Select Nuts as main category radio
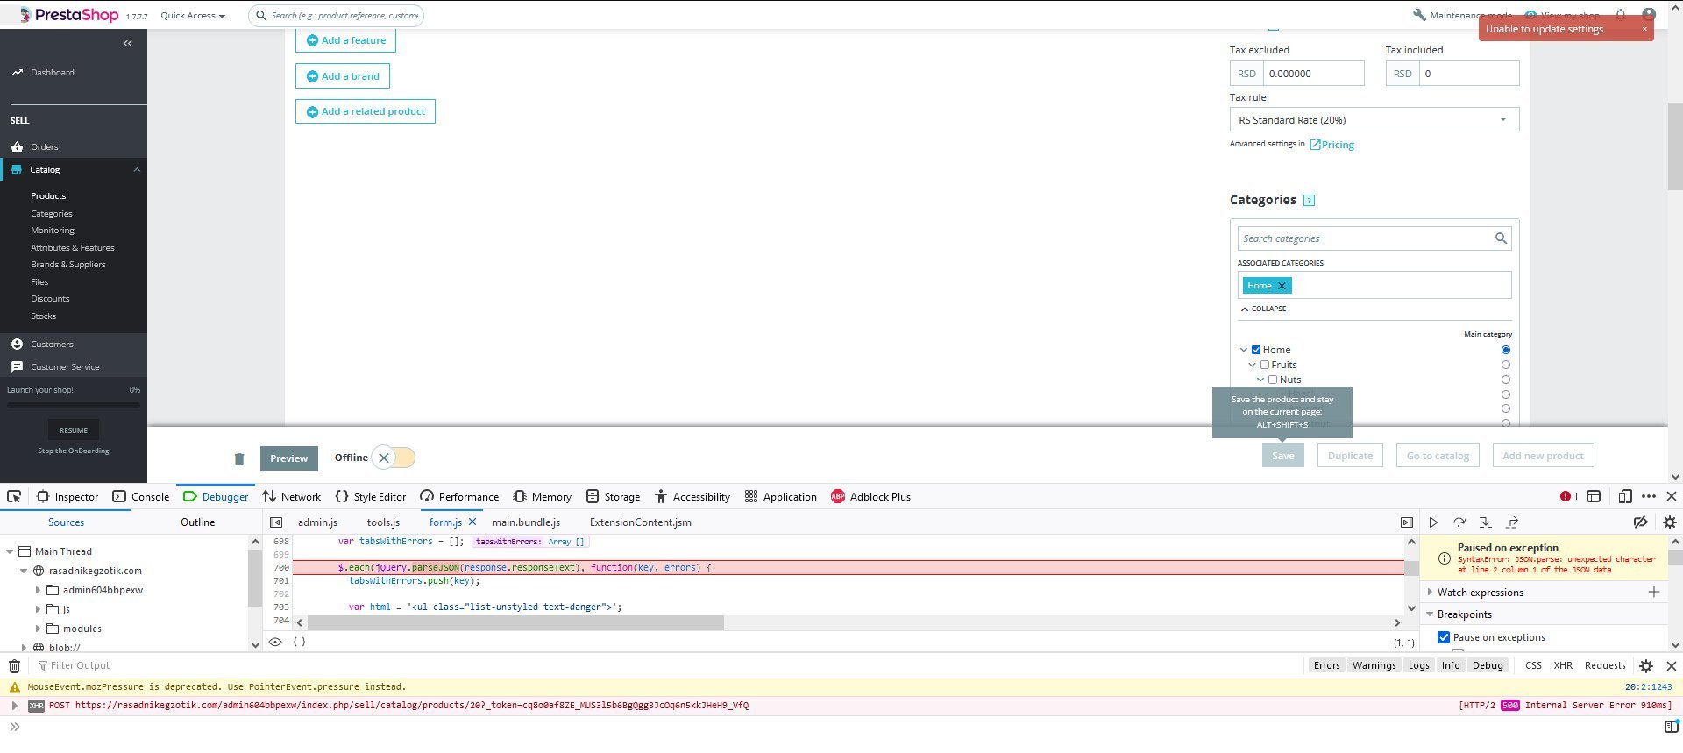1683x753 pixels. coord(1506,380)
